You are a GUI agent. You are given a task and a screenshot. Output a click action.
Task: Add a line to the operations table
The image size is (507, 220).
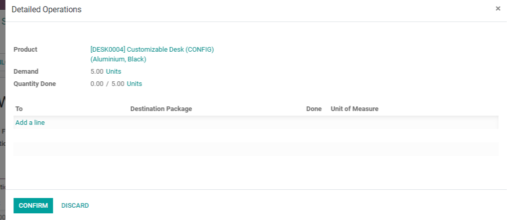30,123
